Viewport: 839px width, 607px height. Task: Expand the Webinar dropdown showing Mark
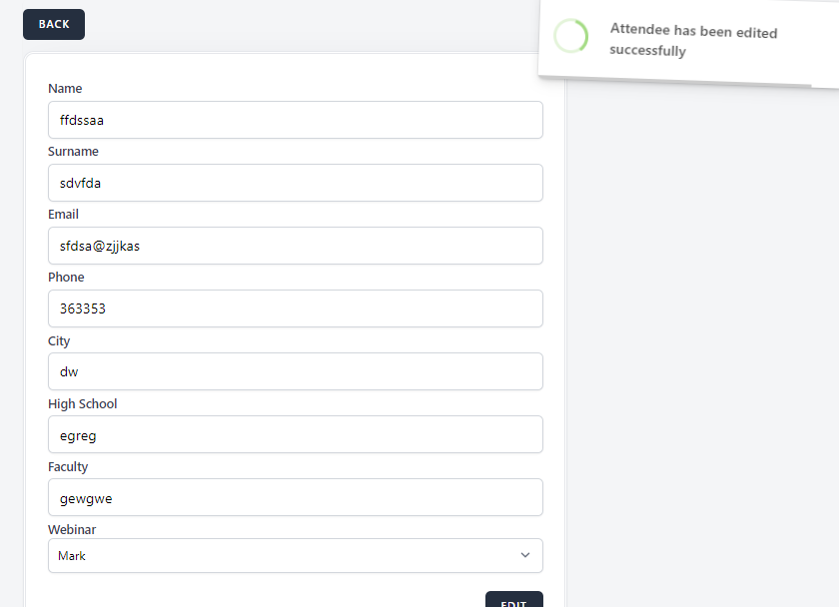click(x=296, y=556)
